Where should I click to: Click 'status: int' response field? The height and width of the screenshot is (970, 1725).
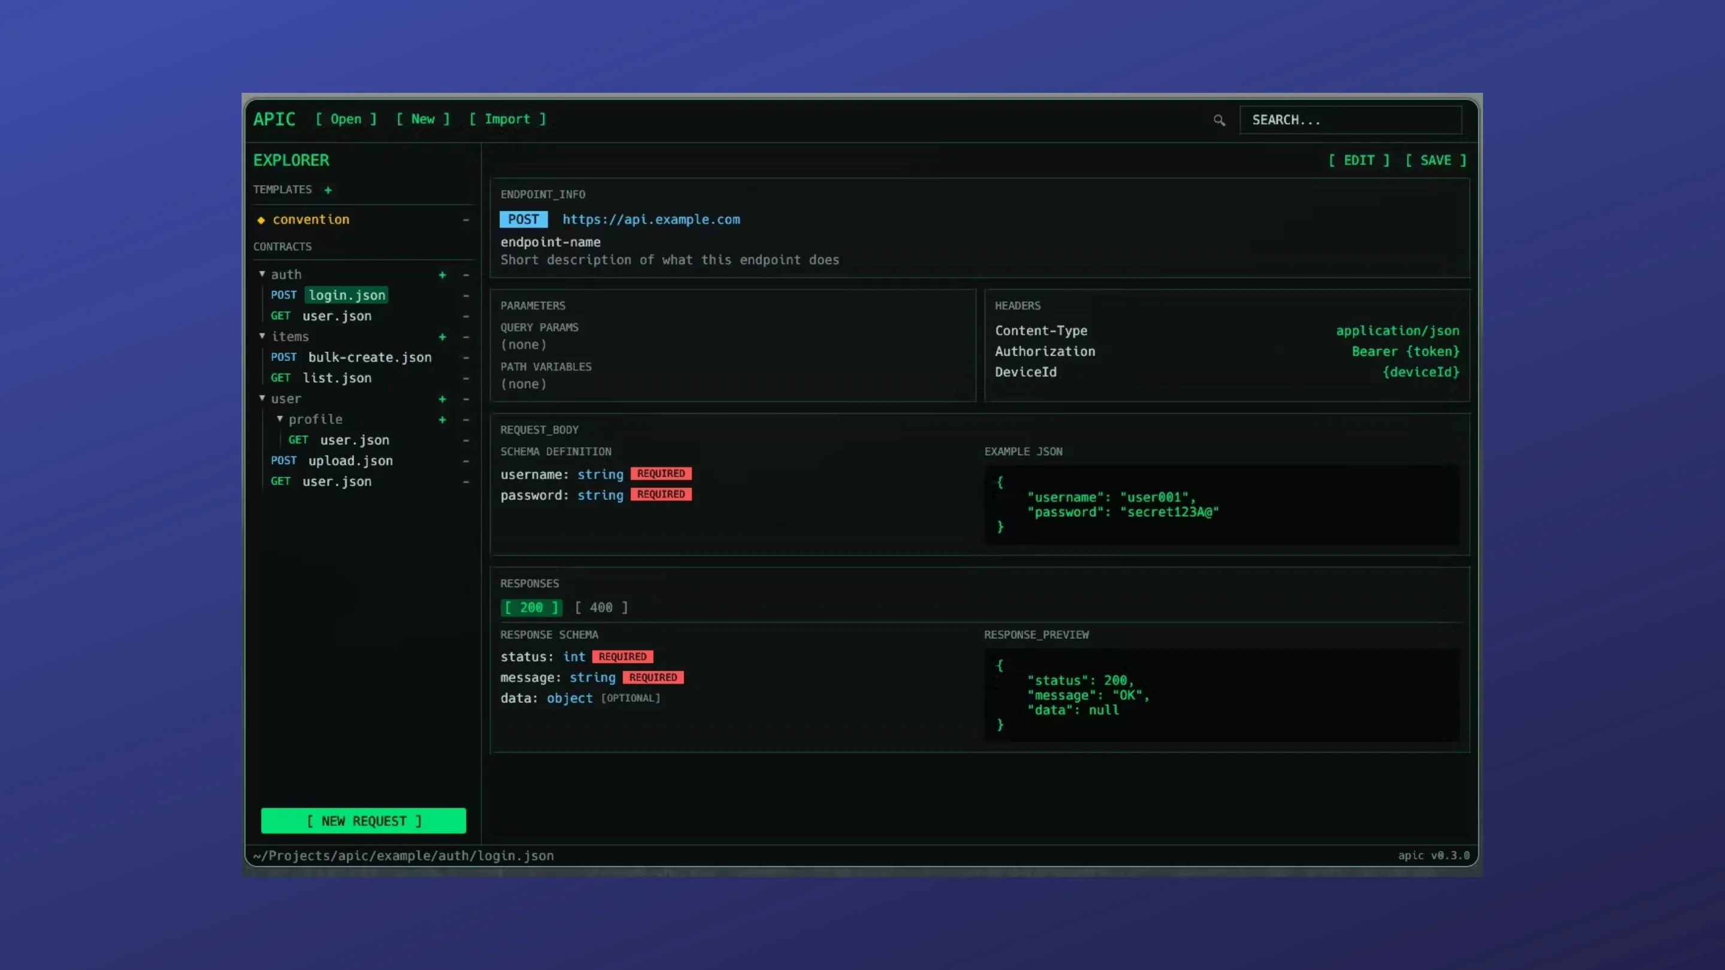[x=543, y=657]
